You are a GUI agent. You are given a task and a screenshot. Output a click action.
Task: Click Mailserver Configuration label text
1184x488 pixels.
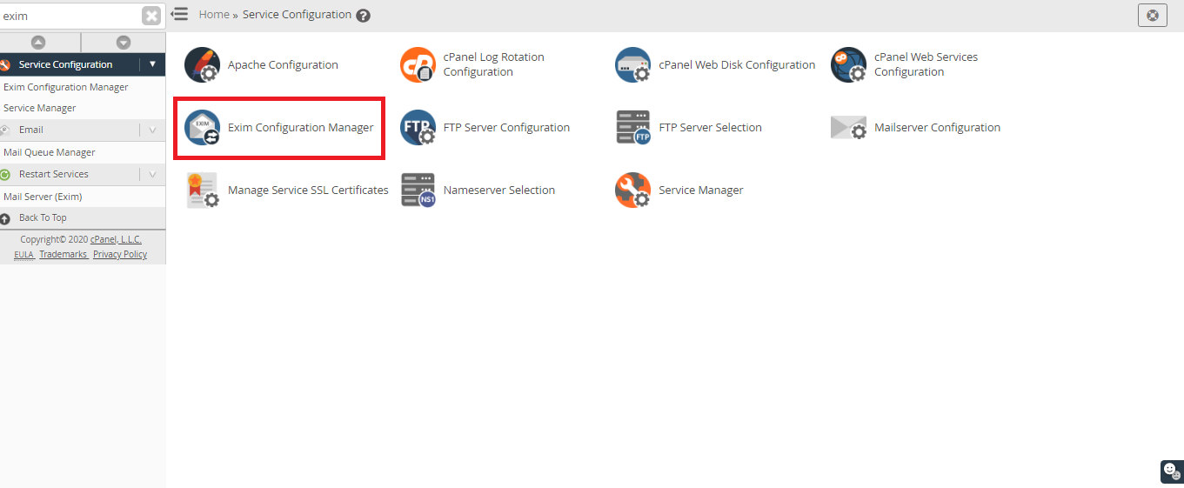click(937, 128)
